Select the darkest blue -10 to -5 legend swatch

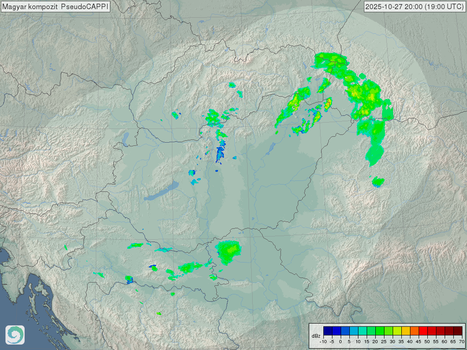[327, 330]
